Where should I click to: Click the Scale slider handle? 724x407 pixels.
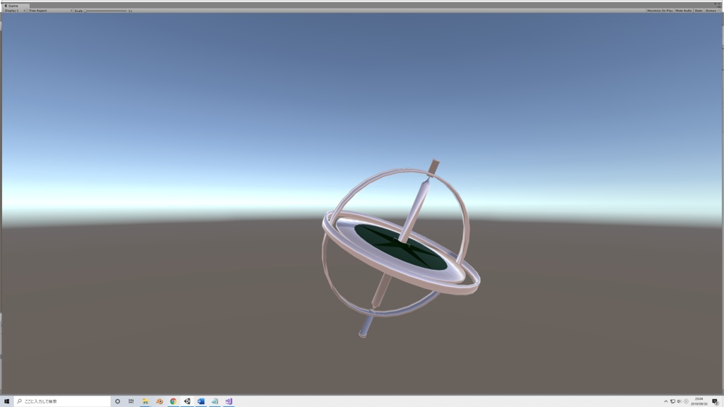[x=86, y=11]
